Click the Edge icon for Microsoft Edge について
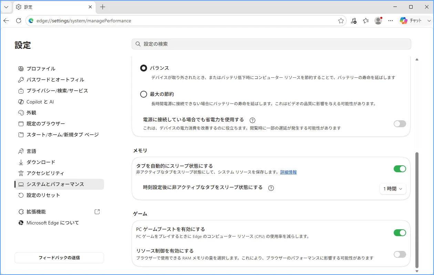The width and height of the screenshot is (434, 275). click(x=21, y=223)
